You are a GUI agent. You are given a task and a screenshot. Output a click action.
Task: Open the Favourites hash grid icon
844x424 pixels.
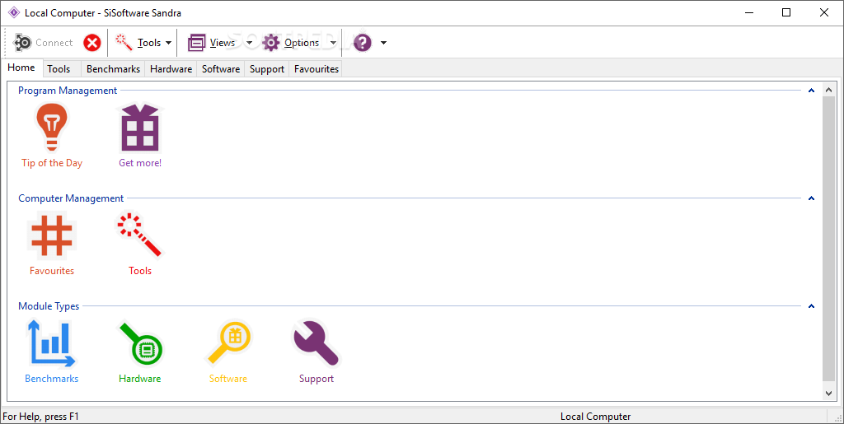(52, 235)
